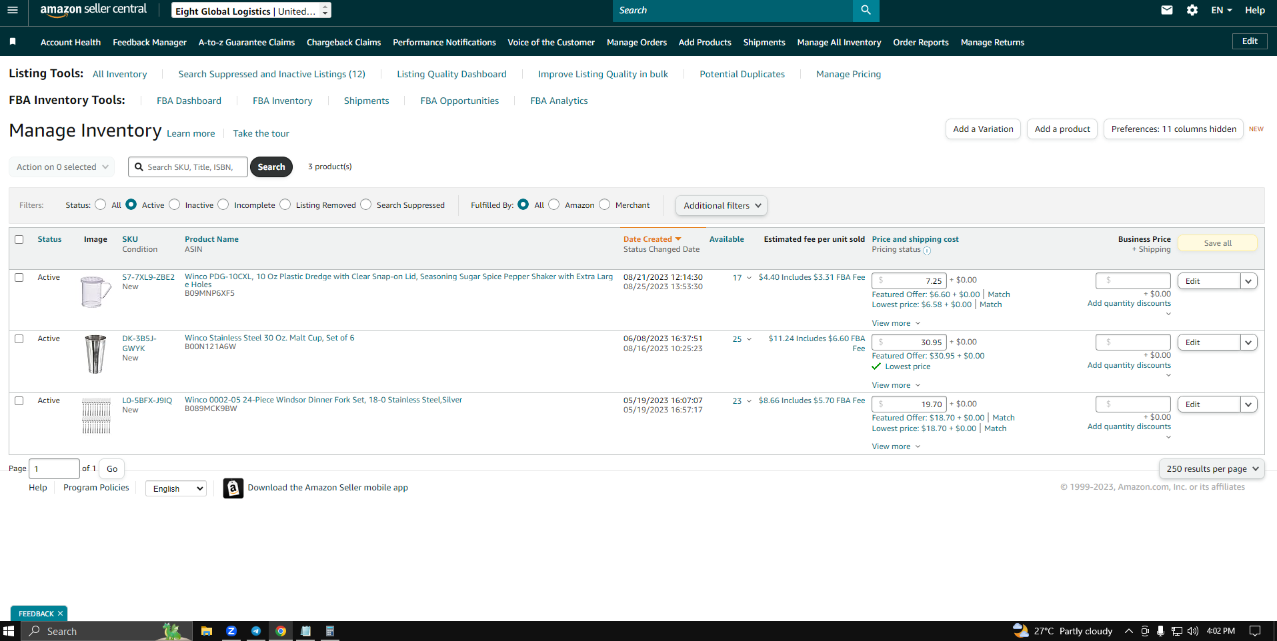1277x641 pixels.
Task: Select the Merchant fulfilled-by radio button
Action: pyautogui.click(x=605, y=205)
